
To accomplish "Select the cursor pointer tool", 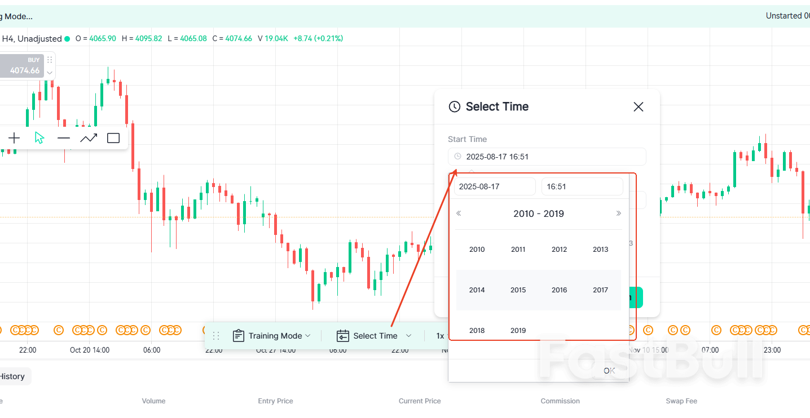I will click(38, 137).
